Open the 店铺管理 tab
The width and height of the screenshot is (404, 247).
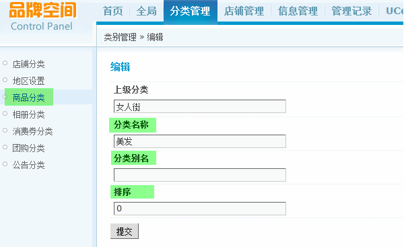244,11
